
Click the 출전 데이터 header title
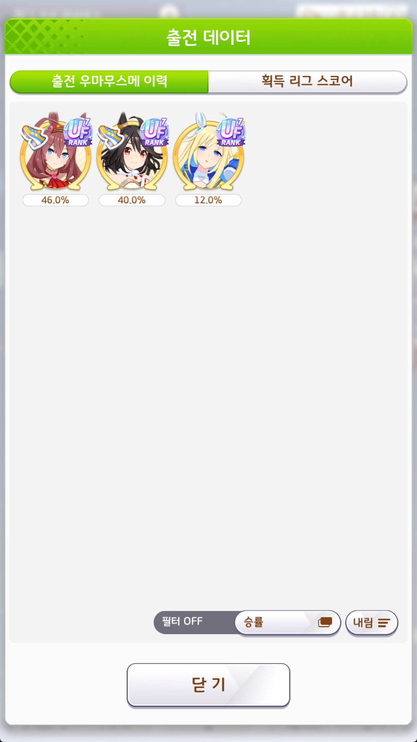(208, 38)
